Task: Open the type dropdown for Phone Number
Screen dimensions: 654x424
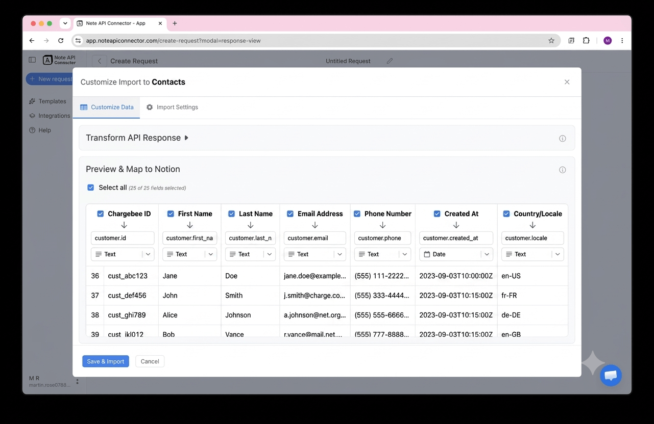Action: [x=382, y=254]
